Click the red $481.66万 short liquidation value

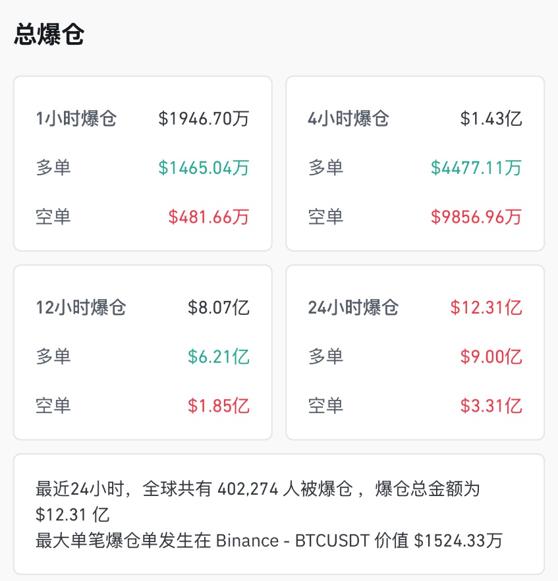pos(209,217)
